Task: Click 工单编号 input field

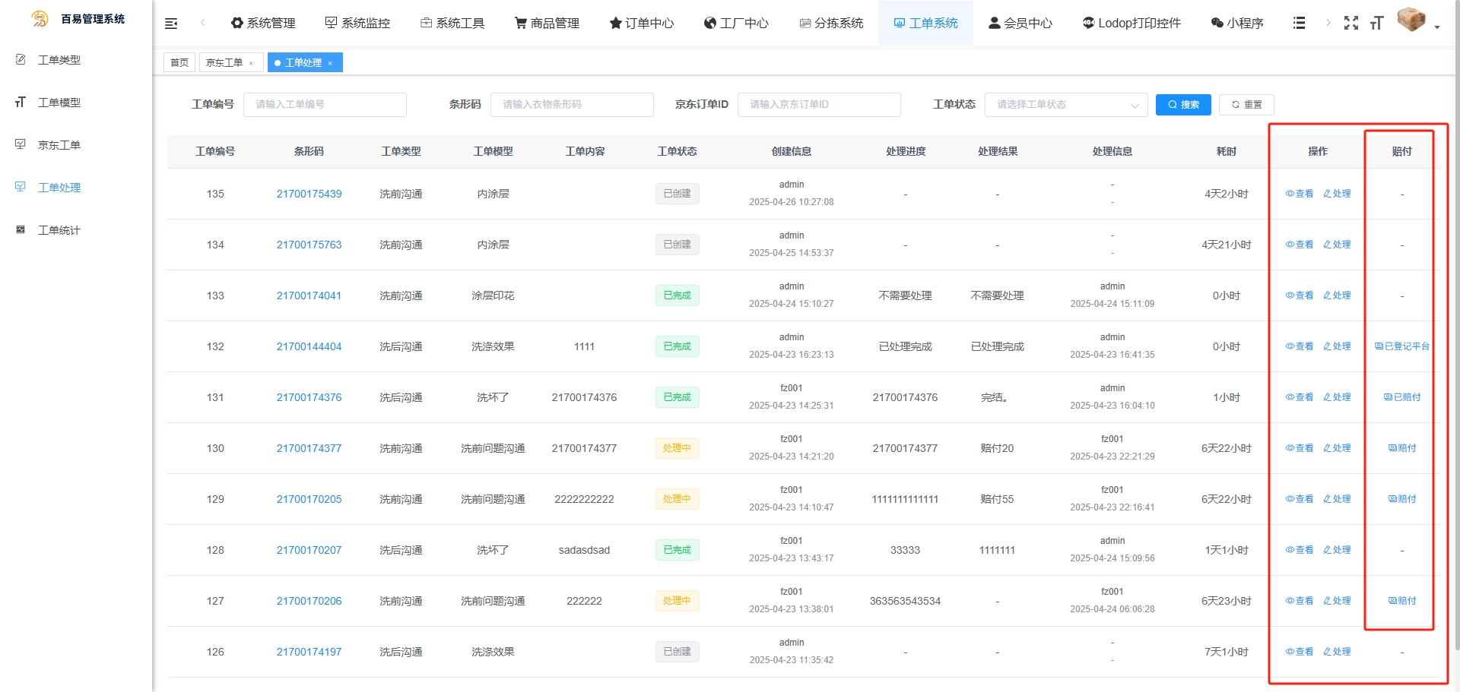Action: (x=325, y=105)
